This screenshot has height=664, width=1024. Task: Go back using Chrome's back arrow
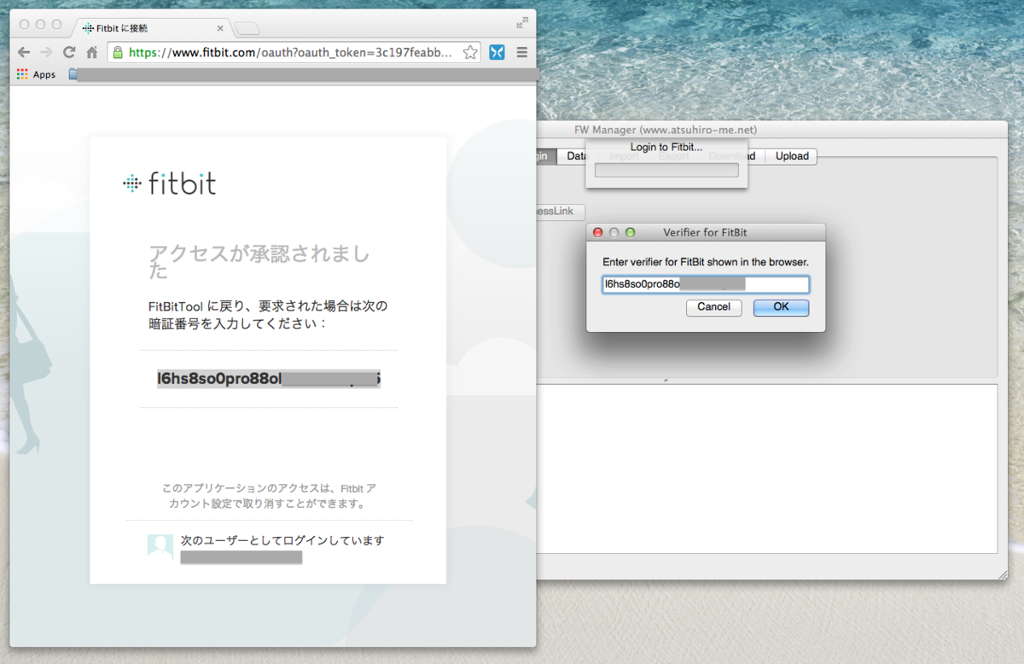click(23, 52)
